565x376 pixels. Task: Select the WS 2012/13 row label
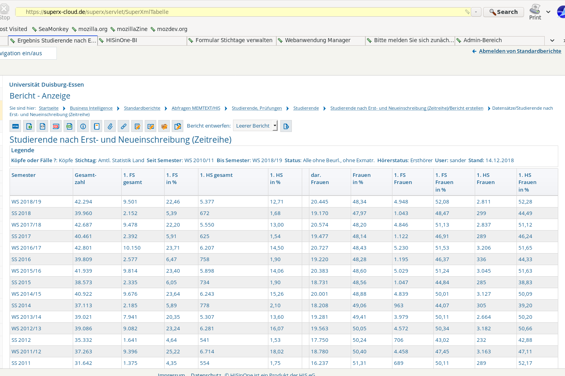26,329
